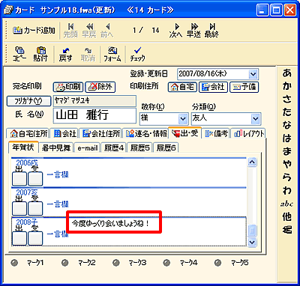Screen dimensions: 300x286
Task: Select the 履歴5 sub-tab
Action: [139, 148]
